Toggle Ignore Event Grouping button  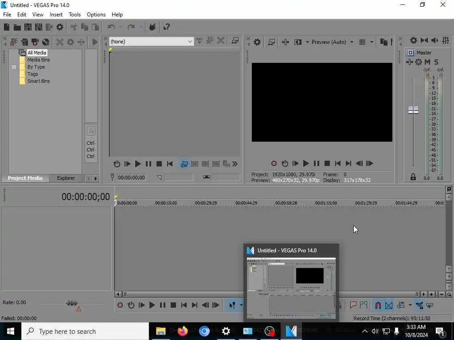point(430,305)
